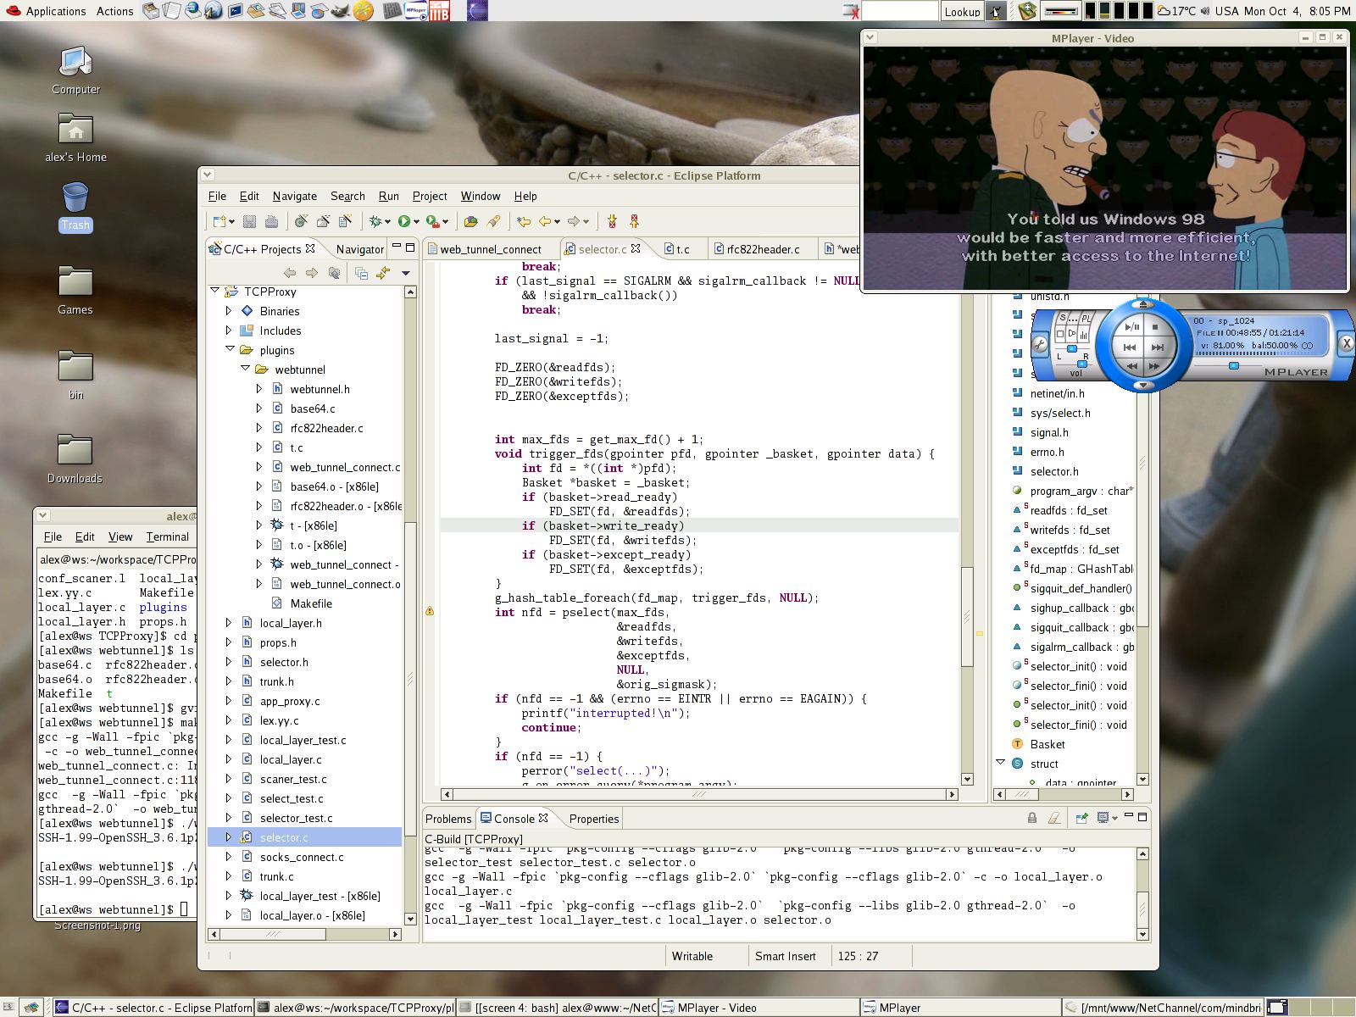Open MPlayer preferences wrench button
Image resolution: width=1356 pixels, height=1017 pixels.
[1040, 344]
